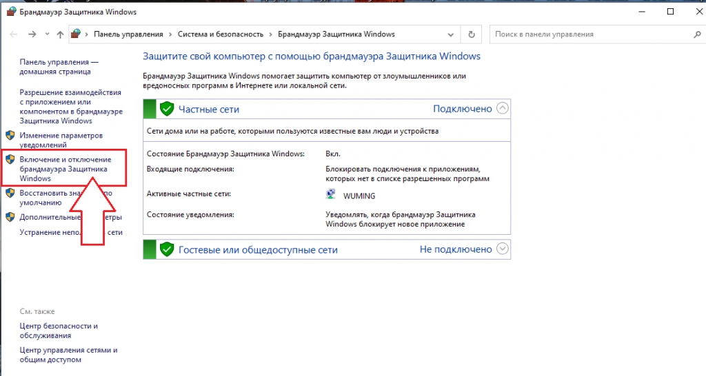Select the 'WUMING' network name
This screenshot has width=706, height=376.
[359, 196]
